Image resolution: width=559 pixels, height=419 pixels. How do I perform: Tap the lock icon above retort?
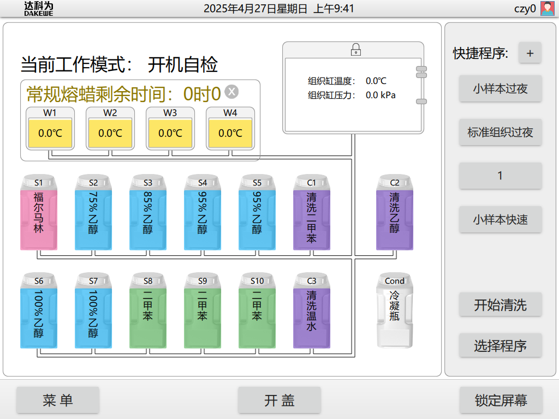(x=355, y=49)
